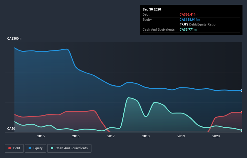The height and width of the screenshot is (158, 247).
Task: Click the teal Cash legend dot
Action: (x=52, y=148)
